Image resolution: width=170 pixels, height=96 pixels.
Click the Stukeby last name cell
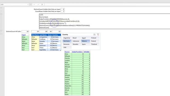coord(43,41)
